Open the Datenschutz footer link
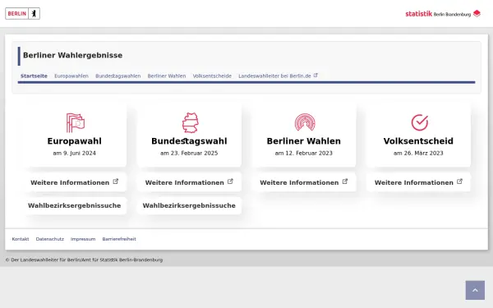Screen dimensions: 493x308 coord(49,239)
